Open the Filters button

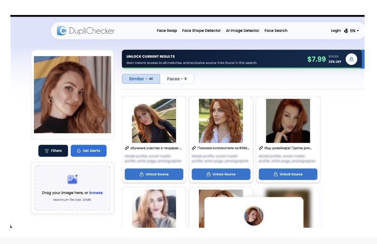[53, 151]
